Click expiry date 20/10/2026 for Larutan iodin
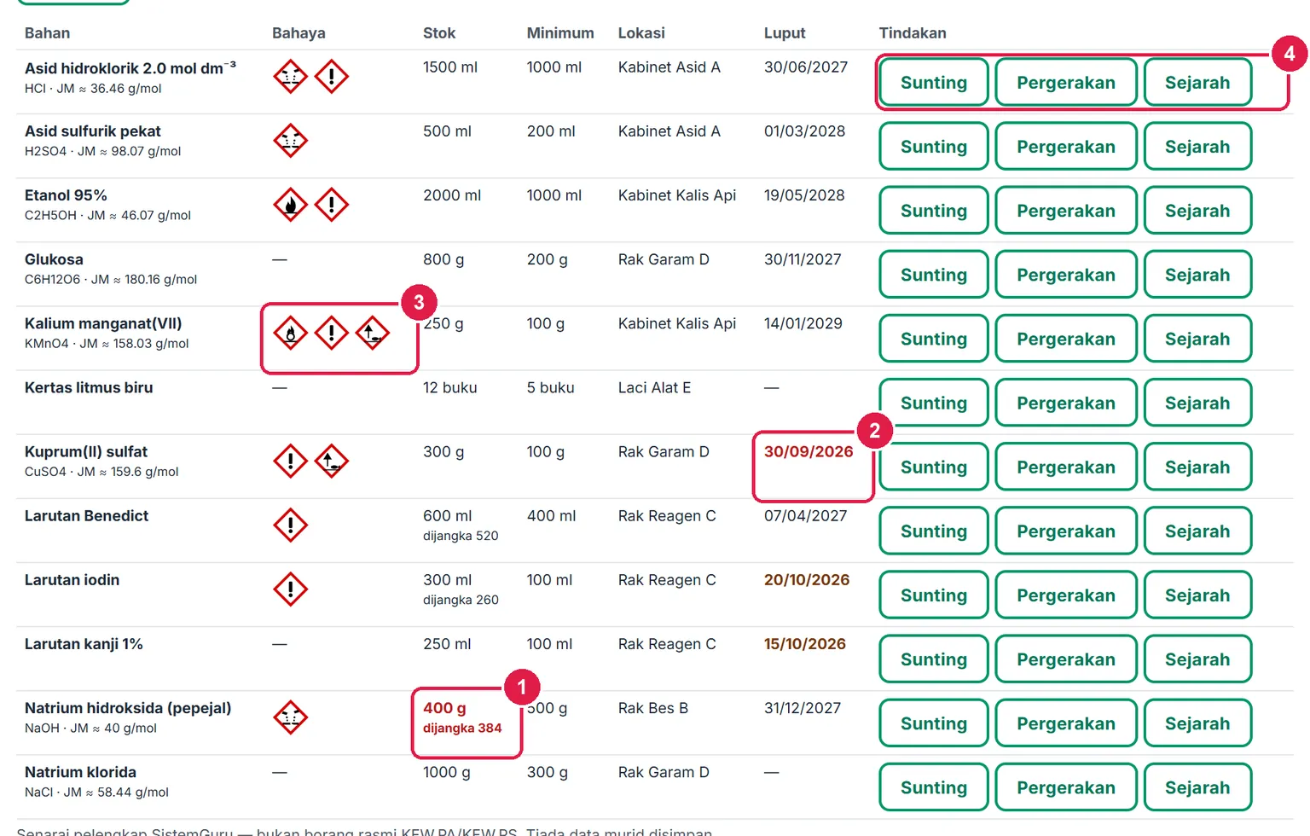This screenshot has width=1310, height=836. [x=807, y=580]
